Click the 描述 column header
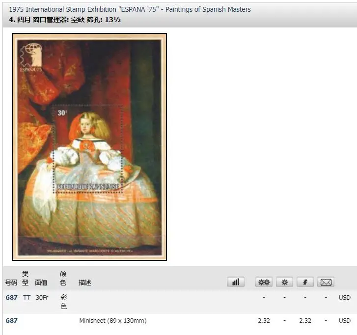This screenshot has height=335, width=357. 84,283
